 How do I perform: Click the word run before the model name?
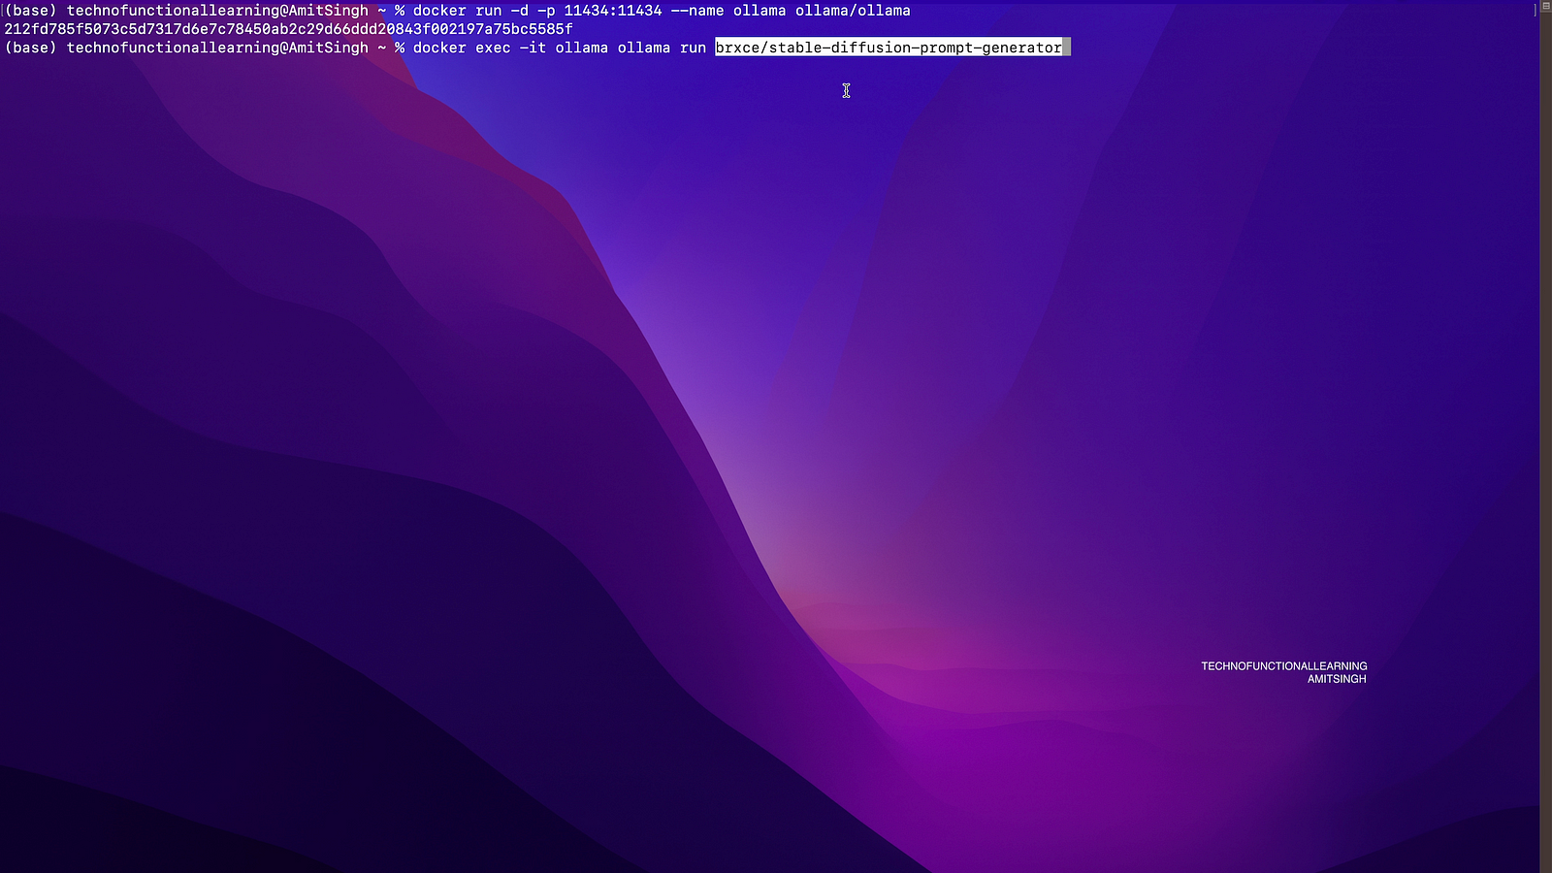693,48
